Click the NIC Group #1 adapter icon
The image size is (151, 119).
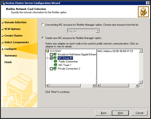pos(55,58)
